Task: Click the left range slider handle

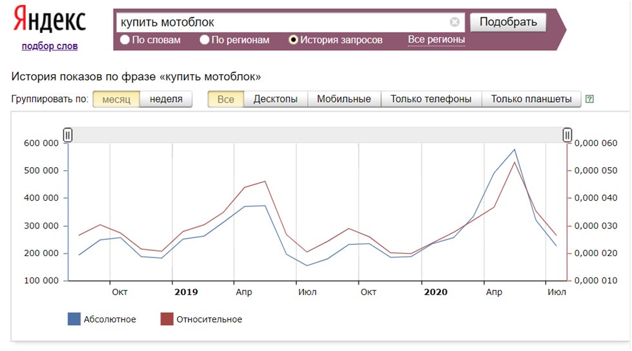Action: tap(68, 135)
